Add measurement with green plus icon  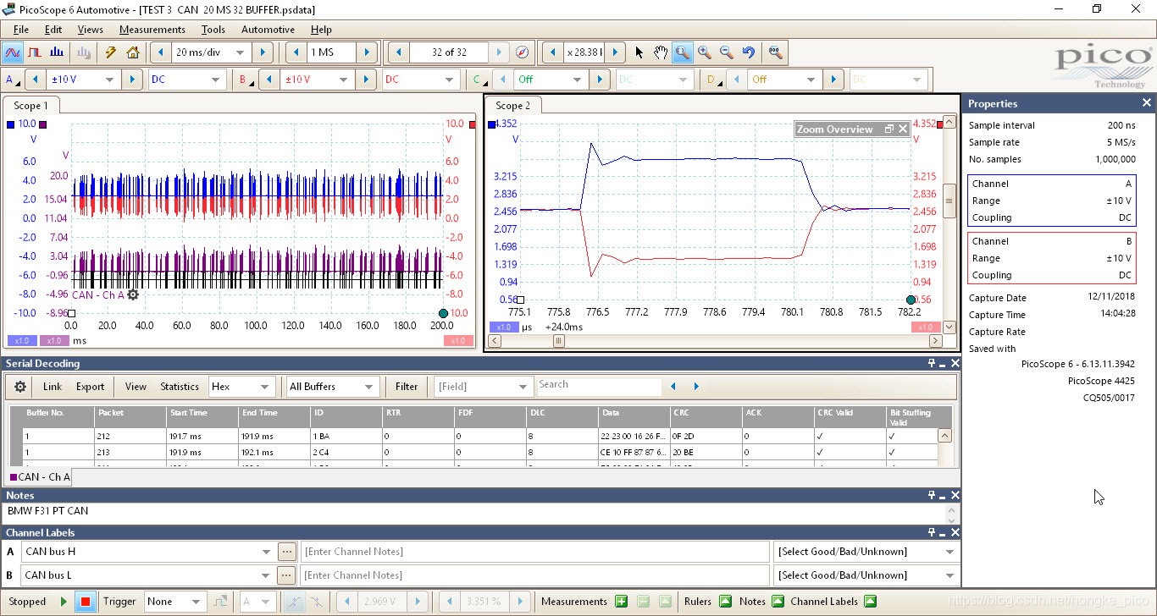(621, 602)
